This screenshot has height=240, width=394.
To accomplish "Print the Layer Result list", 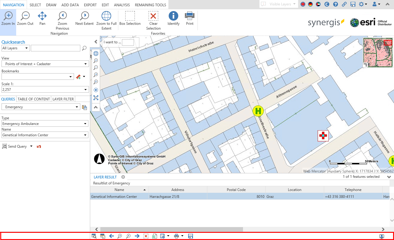I will pyautogui.click(x=176, y=236).
